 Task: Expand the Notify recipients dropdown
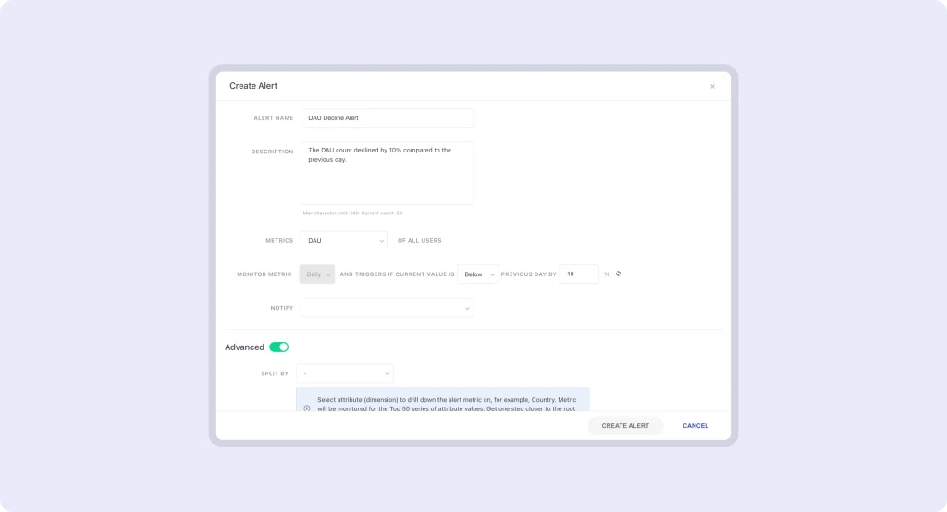pos(387,308)
